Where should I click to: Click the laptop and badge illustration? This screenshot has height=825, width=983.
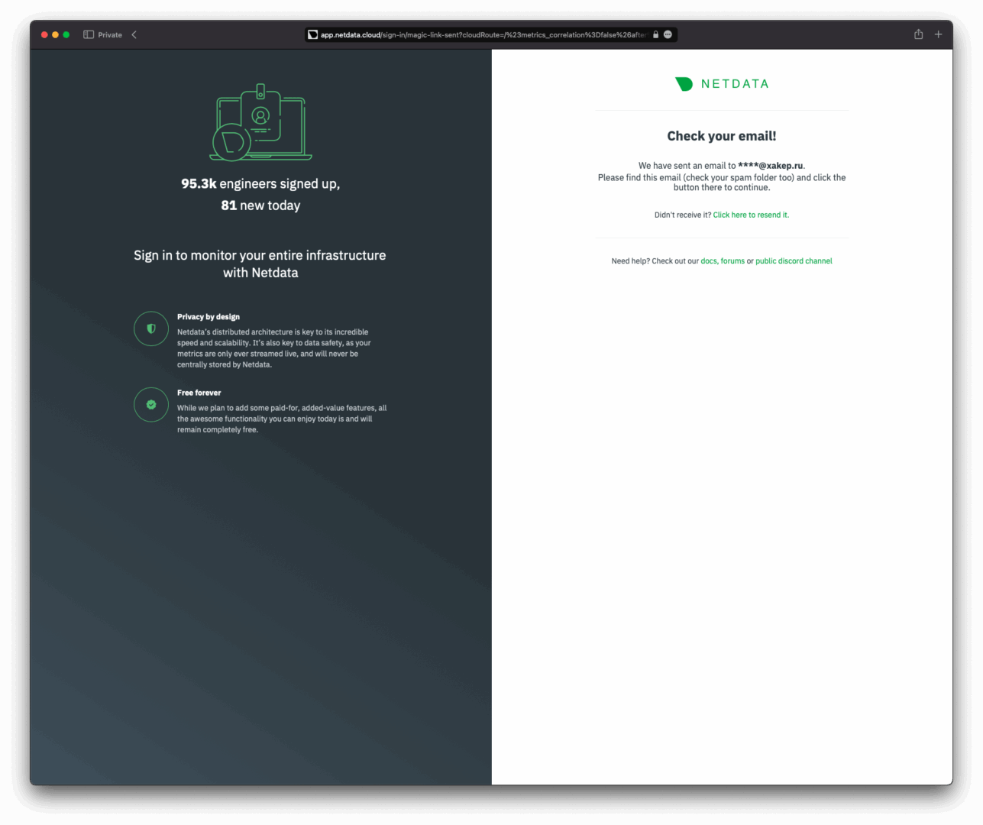click(260, 122)
